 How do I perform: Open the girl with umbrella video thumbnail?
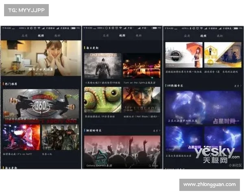pos(183,55)
